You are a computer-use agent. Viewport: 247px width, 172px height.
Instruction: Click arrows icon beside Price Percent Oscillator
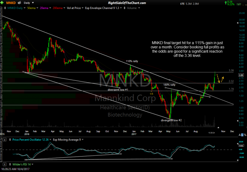(10, 139)
